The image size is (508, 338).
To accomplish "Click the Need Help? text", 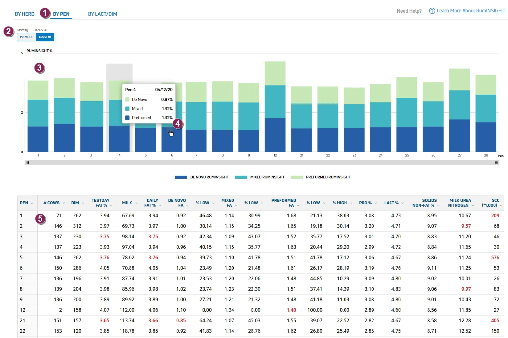I will tap(409, 11).
